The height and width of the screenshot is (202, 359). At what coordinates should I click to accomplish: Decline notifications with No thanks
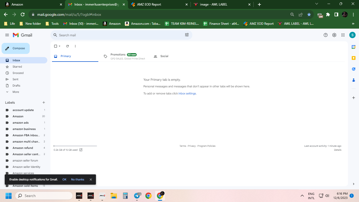point(78,179)
